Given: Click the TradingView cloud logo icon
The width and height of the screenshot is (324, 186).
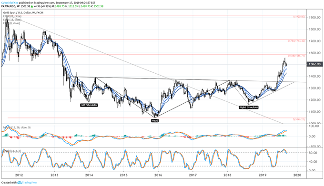Looking at the screenshot, I should tap(20, 183).
